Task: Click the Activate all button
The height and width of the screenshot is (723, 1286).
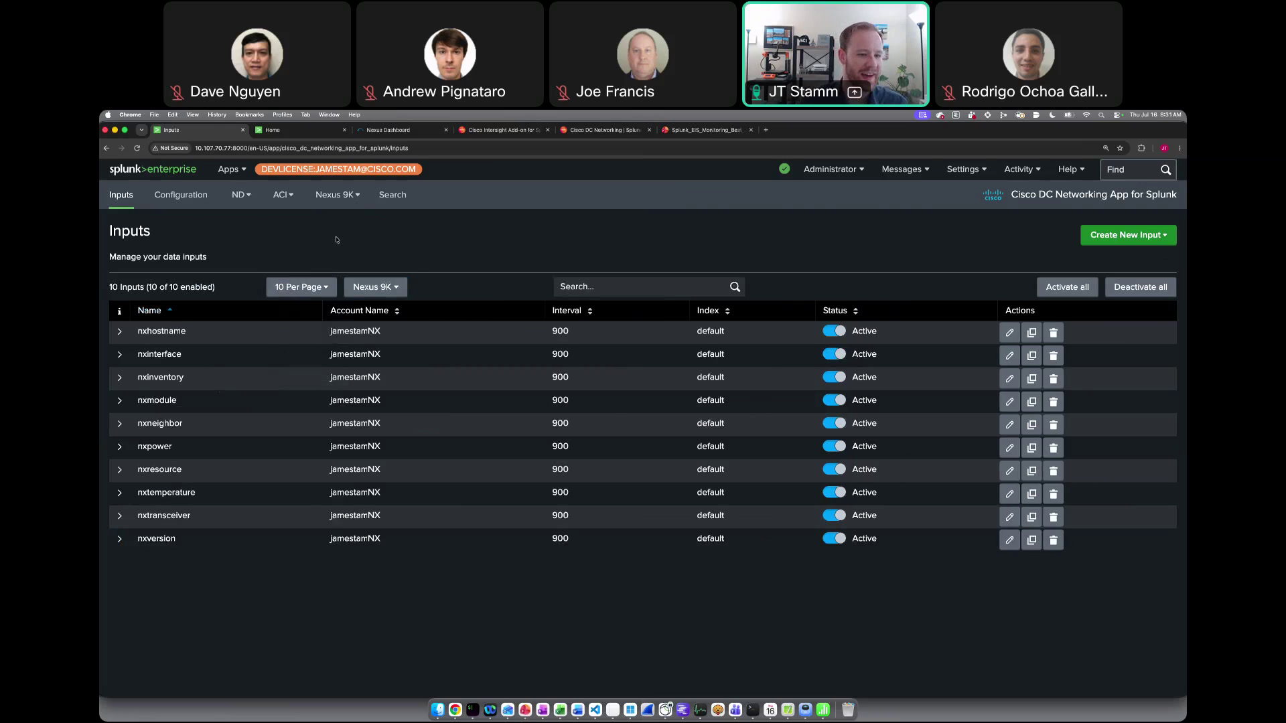Action: [x=1067, y=287]
